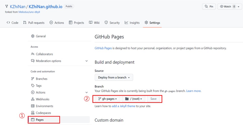Click the Collaborators people icon
The image size is (243, 127).
point(33,54)
